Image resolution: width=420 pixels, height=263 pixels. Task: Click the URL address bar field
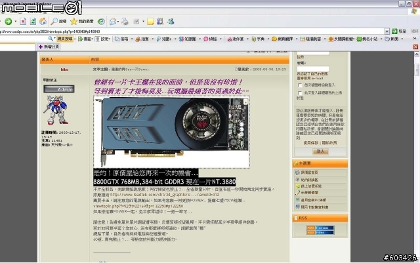tap(192, 31)
